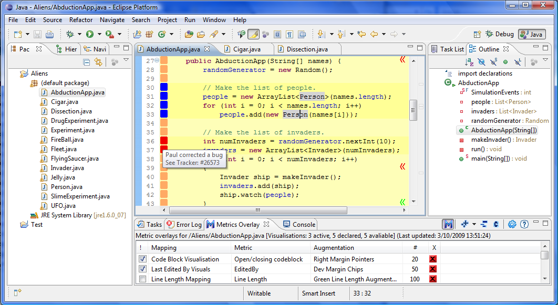
Task: Click the Sort icon in Outline toolbar
Action: (469, 62)
